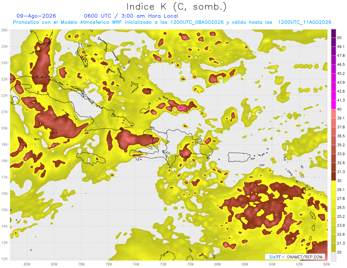Click the purple swatch between 45.2 and 46.5
The height and width of the screenshot is (268, 347).
point(333,69)
